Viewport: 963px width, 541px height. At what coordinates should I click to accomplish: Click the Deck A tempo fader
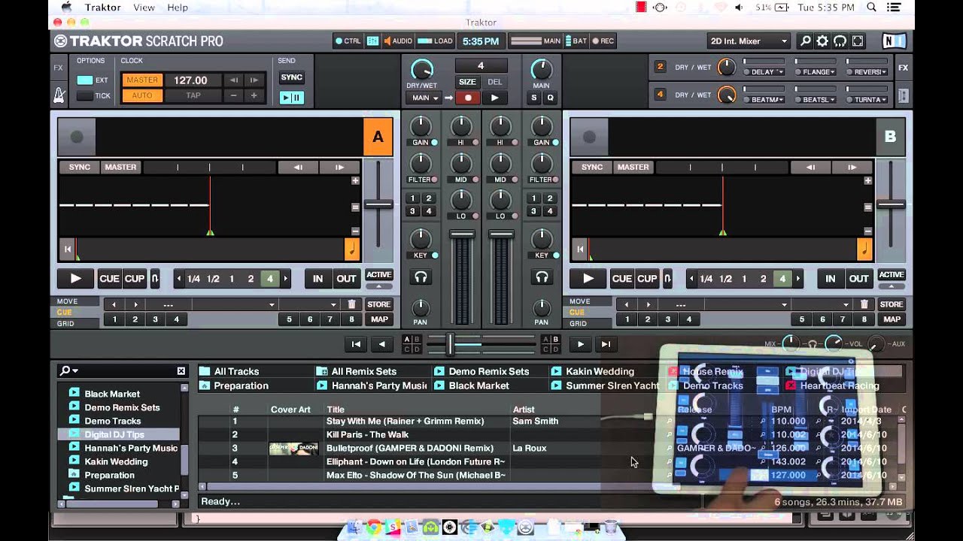[x=378, y=204]
